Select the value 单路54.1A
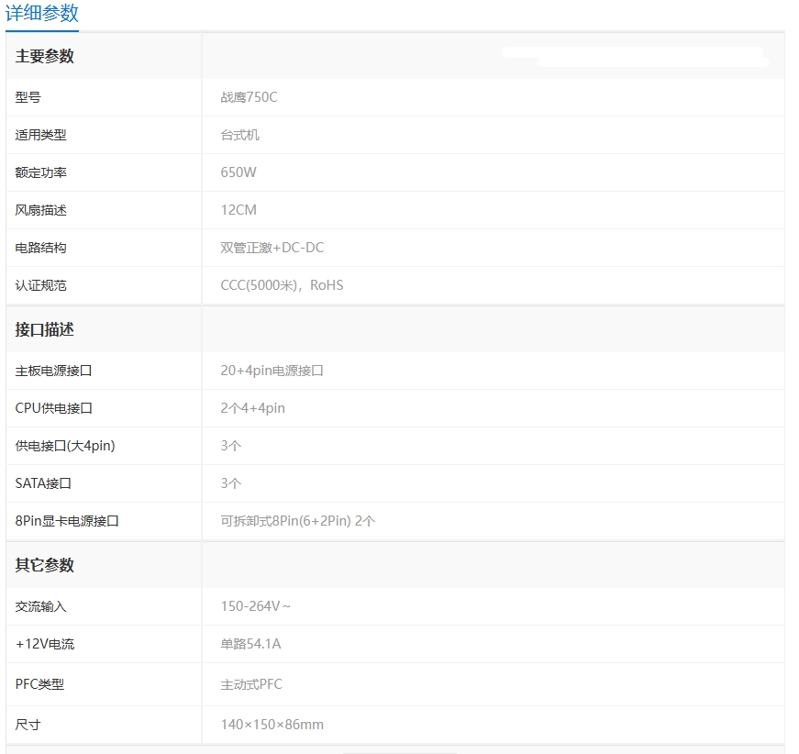799x754 pixels. pyautogui.click(x=250, y=645)
